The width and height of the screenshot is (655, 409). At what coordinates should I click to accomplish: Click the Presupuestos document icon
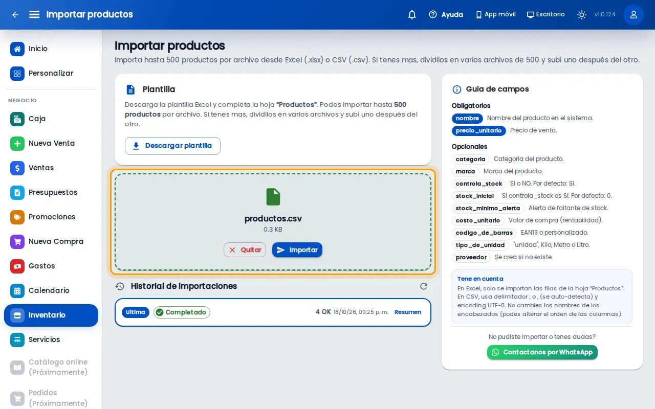tap(17, 193)
